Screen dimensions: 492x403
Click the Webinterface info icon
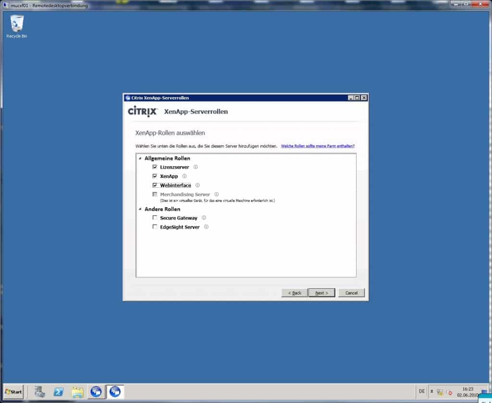[x=197, y=185]
